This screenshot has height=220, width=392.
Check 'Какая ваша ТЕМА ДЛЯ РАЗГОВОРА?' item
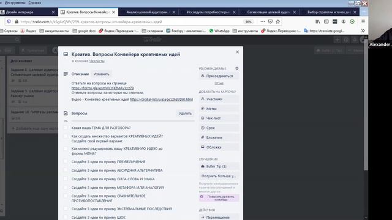[x=66, y=128]
